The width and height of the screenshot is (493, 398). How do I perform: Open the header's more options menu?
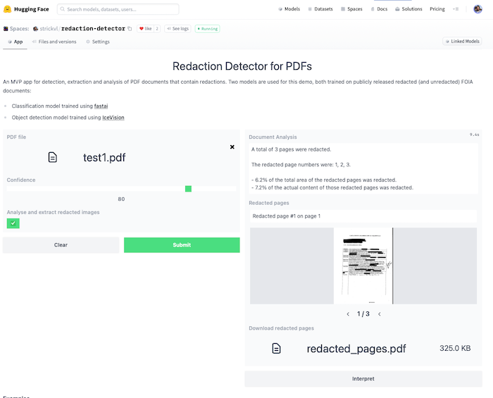456,9
